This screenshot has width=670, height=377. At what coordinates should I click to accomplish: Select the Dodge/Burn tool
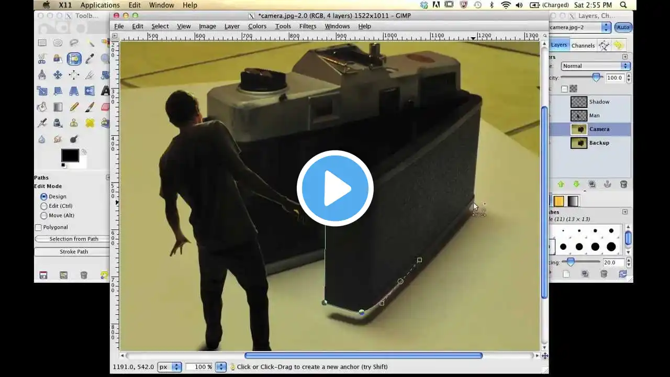pyautogui.click(x=74, y=139)
